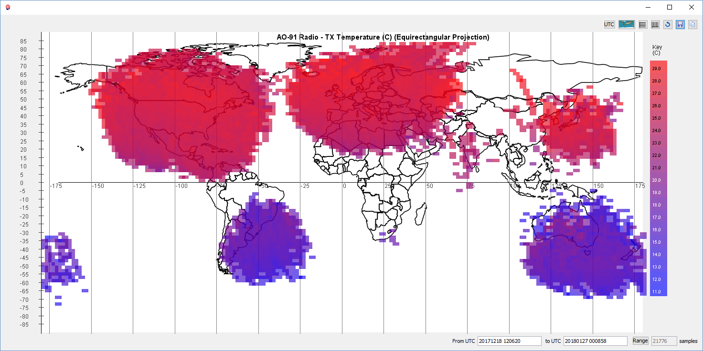Maximize the window

[670, 7]
